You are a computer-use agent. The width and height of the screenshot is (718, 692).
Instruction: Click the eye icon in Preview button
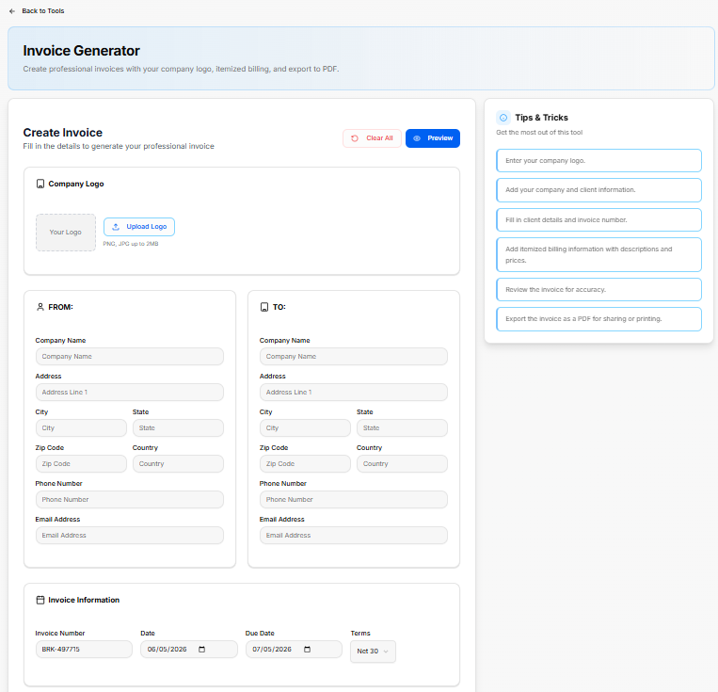pyautogui.click(x=417, y=138)
